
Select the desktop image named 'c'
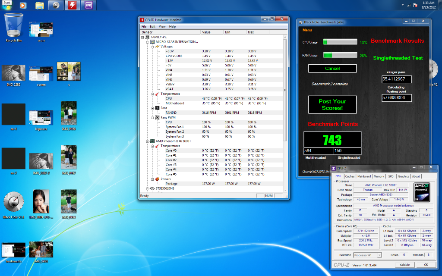tap(69, 74)
